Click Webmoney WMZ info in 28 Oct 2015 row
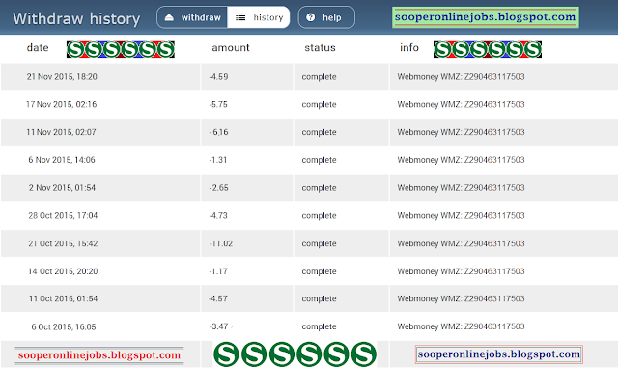 point(461,216)
